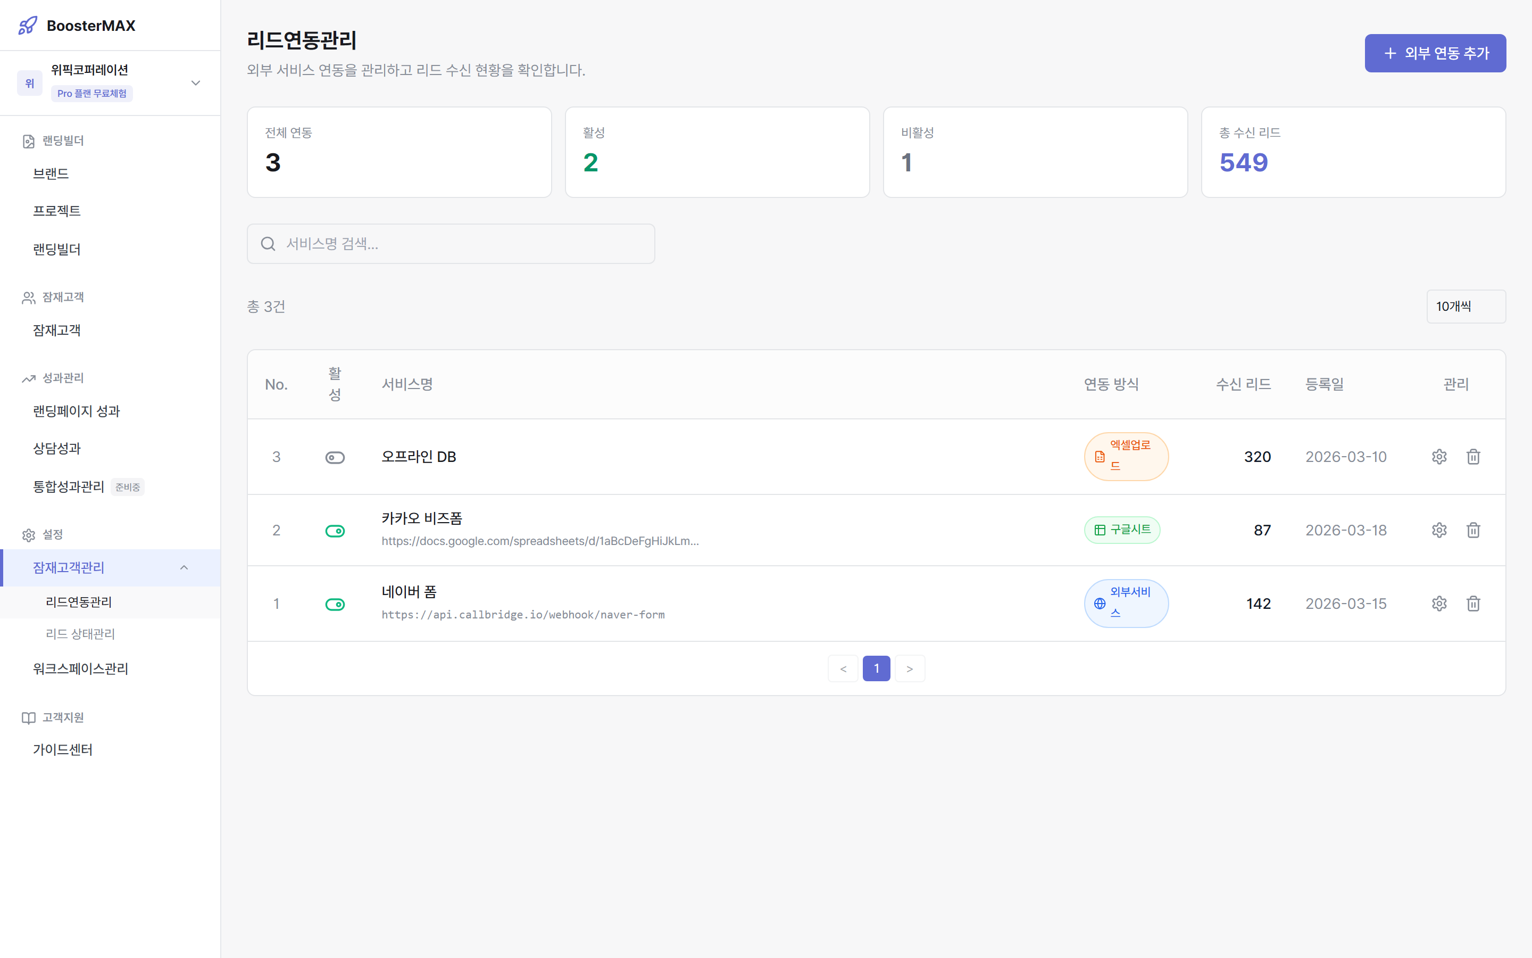The image size is (1532, 958).
Task: Open the 카카오 비즈폼 Google Sheets URL
Action: [540, 541]
